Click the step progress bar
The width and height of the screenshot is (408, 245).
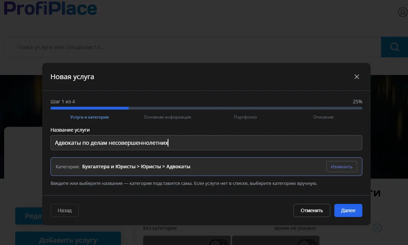[x=206, y=108]
